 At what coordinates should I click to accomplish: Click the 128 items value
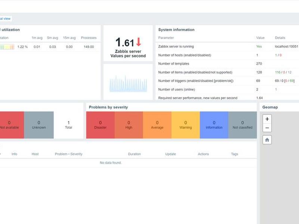[x=259, y=72]
